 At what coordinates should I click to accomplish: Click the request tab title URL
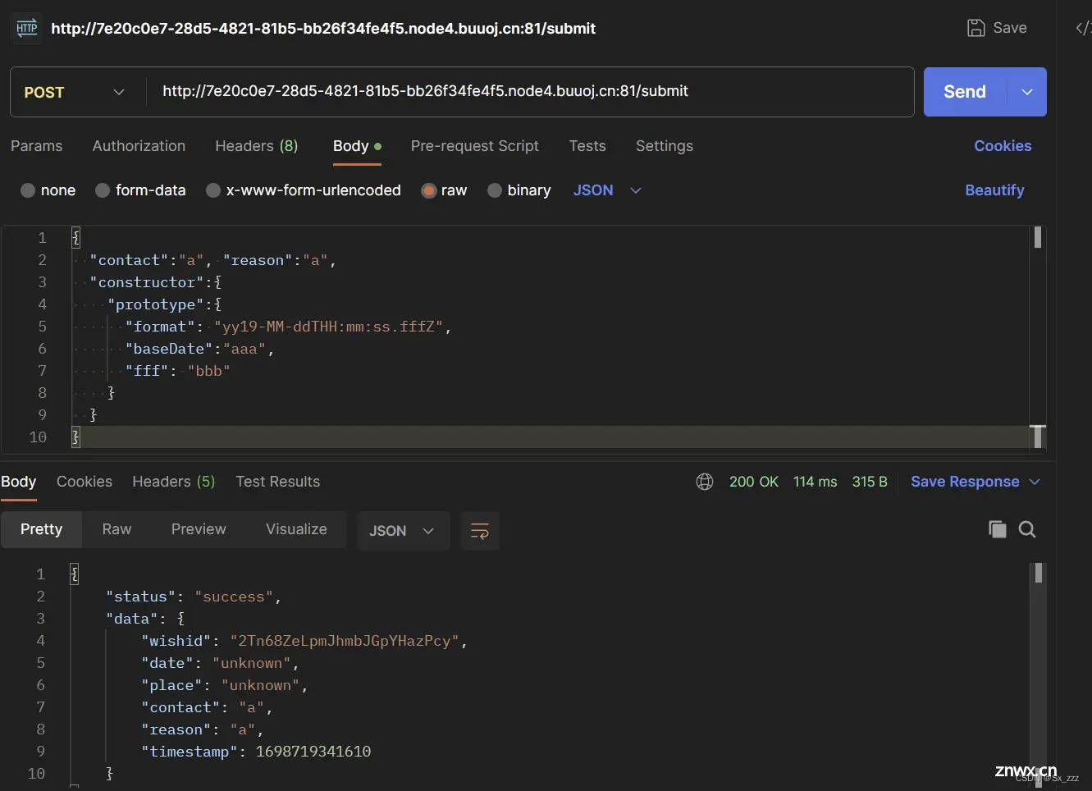point(323,29)
